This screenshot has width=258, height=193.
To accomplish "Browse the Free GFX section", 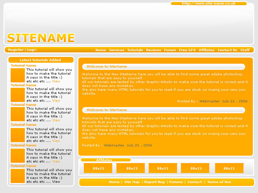I will (187, 50).
